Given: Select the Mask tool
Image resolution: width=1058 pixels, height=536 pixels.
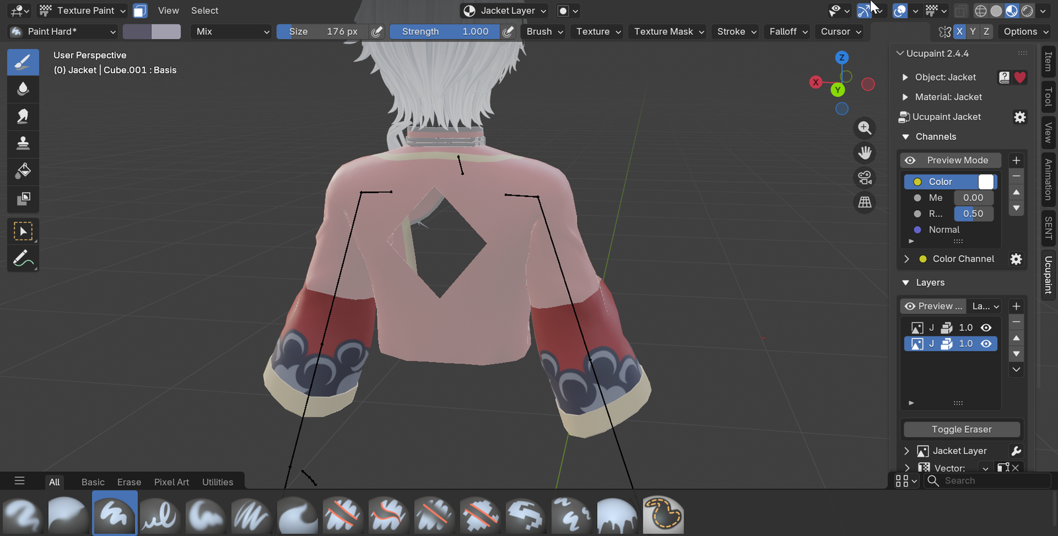Looking at the screenshot, I should pyautogui.click(x=23, y=198).
